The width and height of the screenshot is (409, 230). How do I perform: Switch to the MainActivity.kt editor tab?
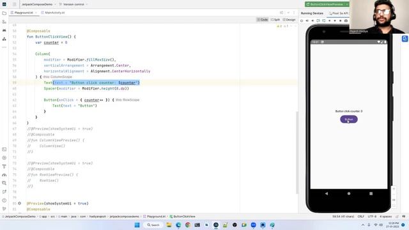[52, 13]
